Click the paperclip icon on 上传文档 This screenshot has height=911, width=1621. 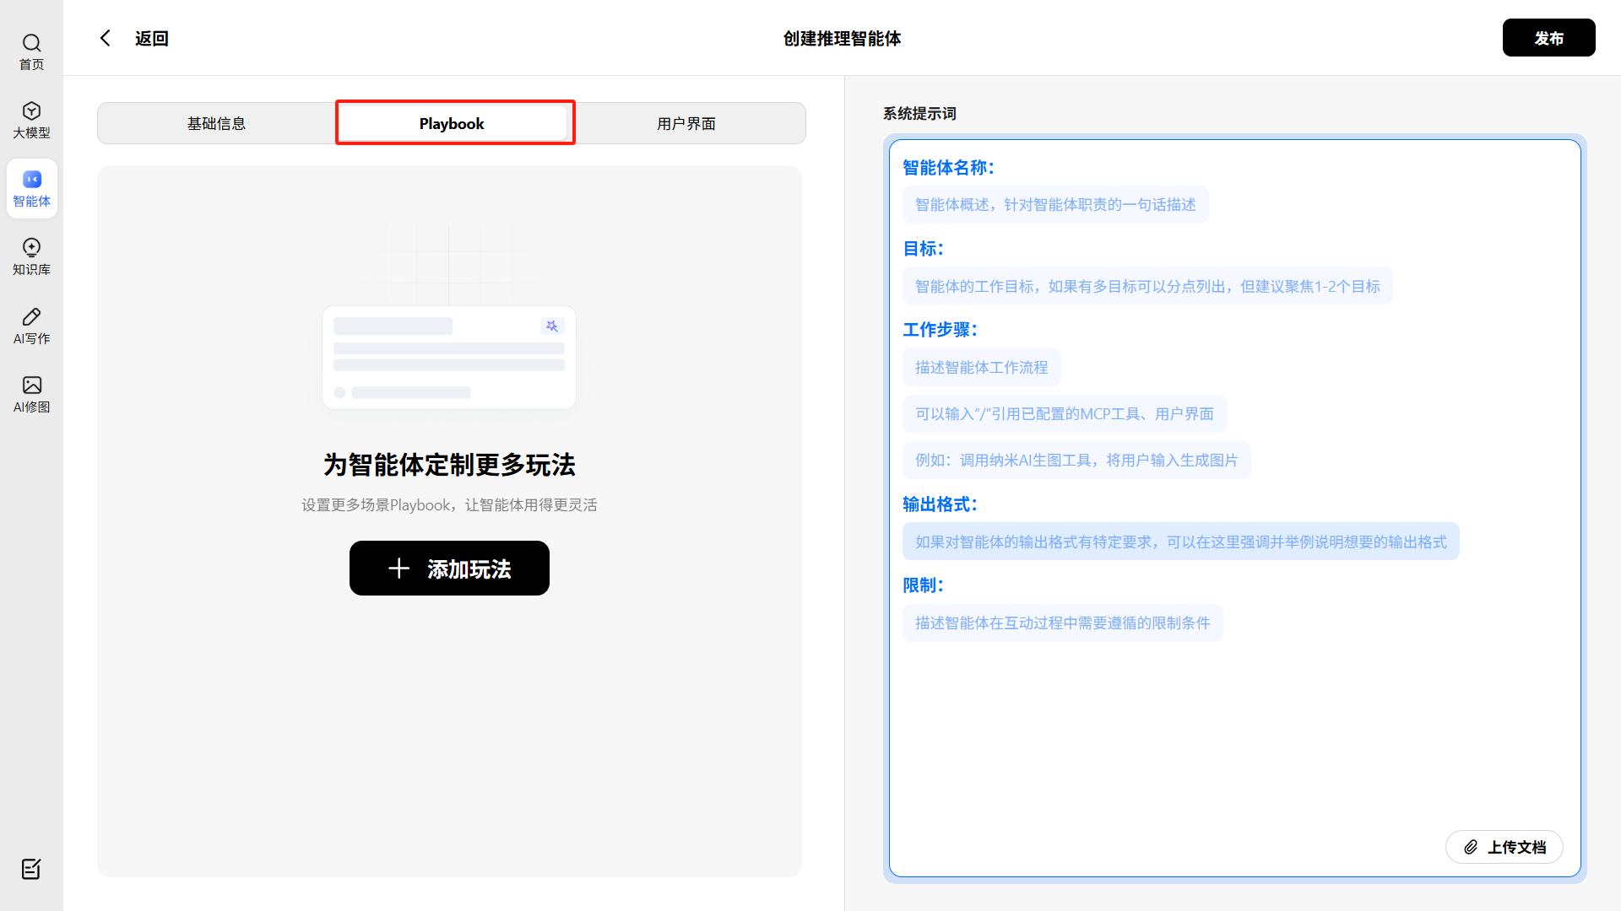tap(1471, 847)
